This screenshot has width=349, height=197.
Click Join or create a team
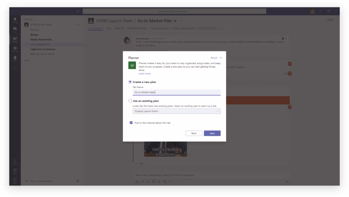tap(41, 181)
